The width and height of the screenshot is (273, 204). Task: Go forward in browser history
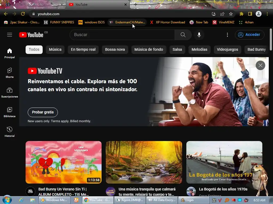pyautogui.click(x=14, y=14)
